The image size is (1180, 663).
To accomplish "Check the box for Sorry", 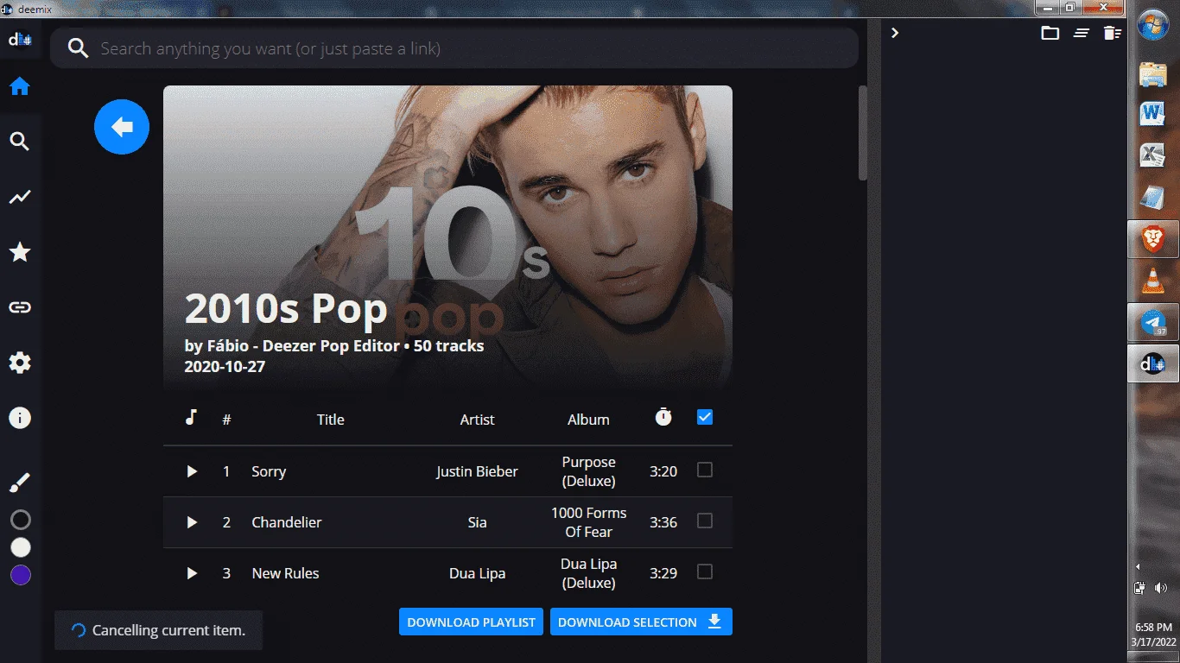I will [705, 470].
